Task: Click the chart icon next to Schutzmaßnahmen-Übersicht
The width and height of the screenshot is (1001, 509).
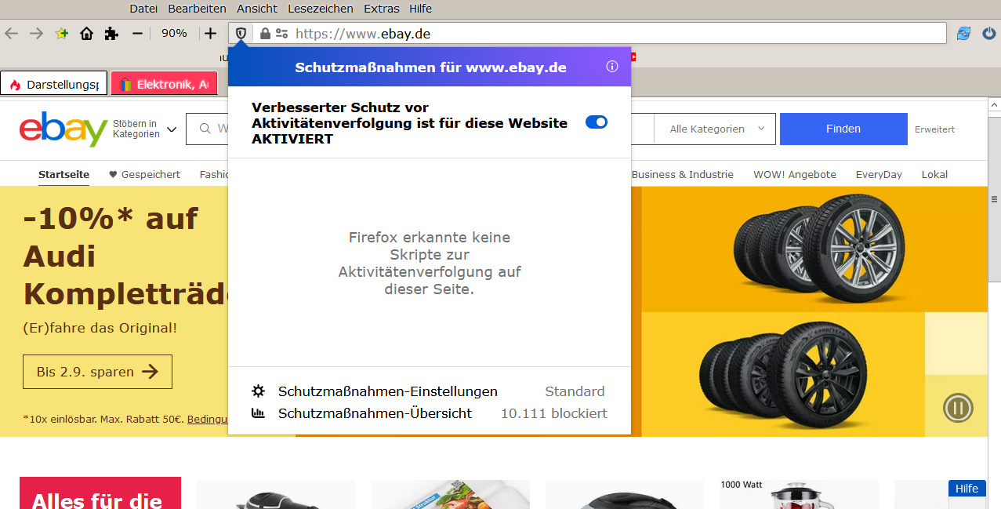Action: [258, 413]
